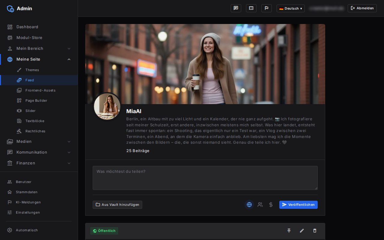
Task: Open Stammdaten house icon
Action: (10, 192)
